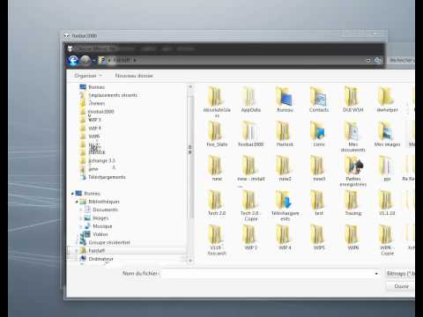Click the greyed-out Forward arrow button
The height and width of the screenshot is (317, 423).
click(x=85, y=60)
